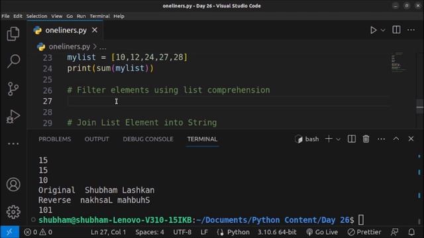Switch to the PROBLEMS panel tab
Image resolution: width=424 pixels, height=238 pixels.
click(54, 139)
